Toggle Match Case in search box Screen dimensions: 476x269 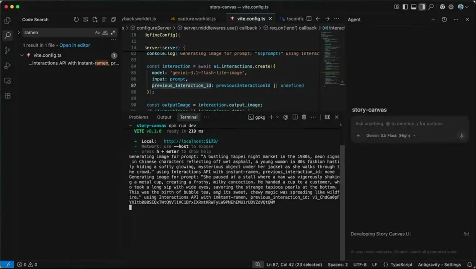[x=97, y=33]
